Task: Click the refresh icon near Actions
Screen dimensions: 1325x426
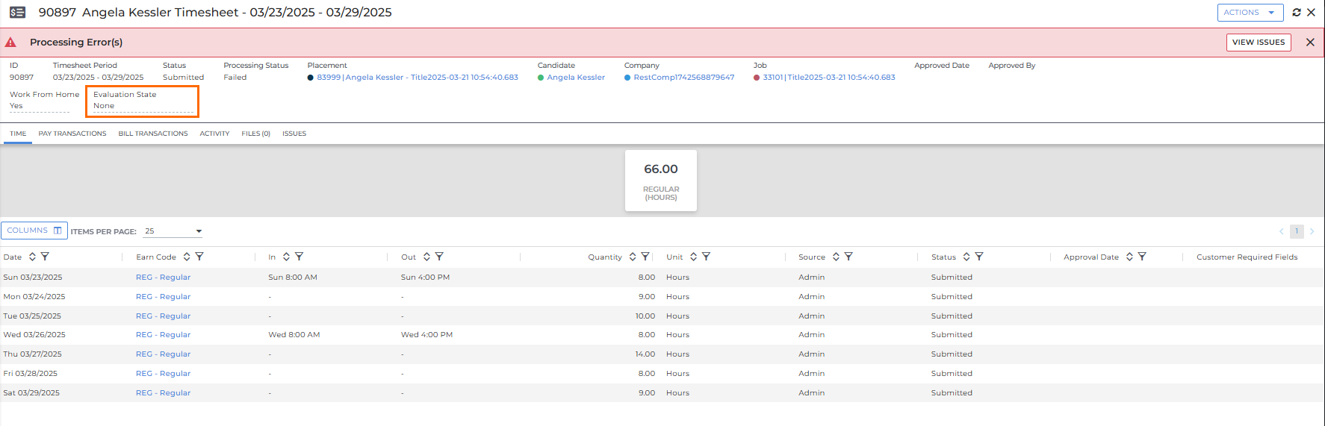Action: [x=1297, y=13]
